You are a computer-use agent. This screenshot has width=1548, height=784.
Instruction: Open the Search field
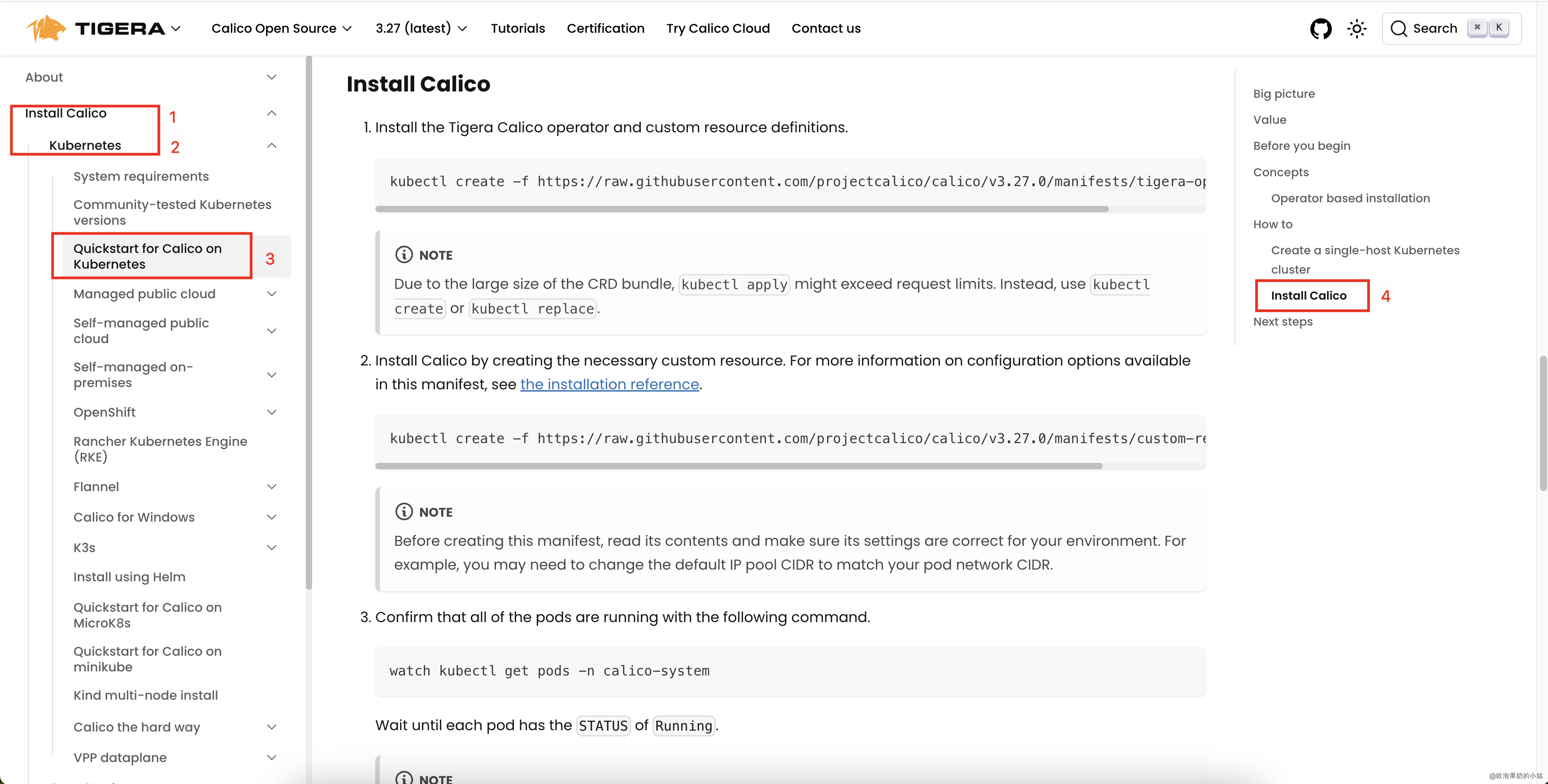(x=1451, y=28)
